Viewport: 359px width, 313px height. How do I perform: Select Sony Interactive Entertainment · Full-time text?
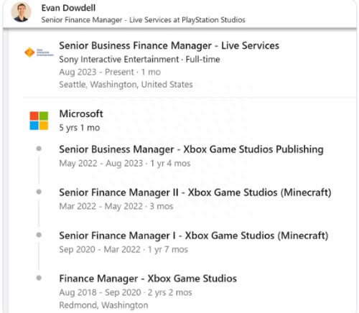pos(139,59)
